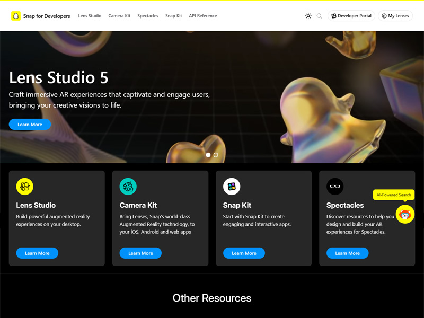Open the My Lenses button
Viewport: 424px width, 318px height.
pos(395,16)
